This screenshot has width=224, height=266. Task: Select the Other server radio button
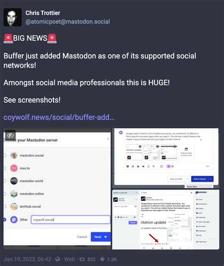tap(5, 220)
